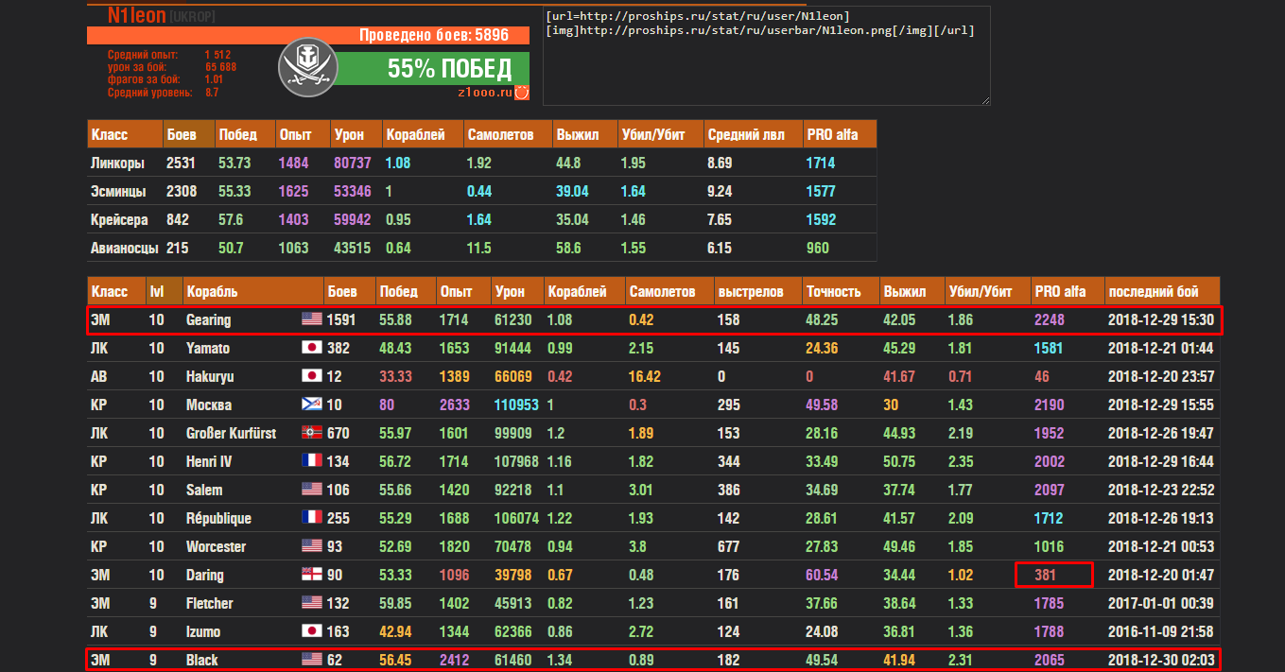
Task: Click the [UKROP] clan tag
Action: point(193,18)
